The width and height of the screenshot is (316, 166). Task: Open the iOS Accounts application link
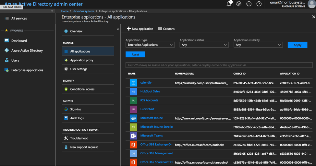(149, 100)
